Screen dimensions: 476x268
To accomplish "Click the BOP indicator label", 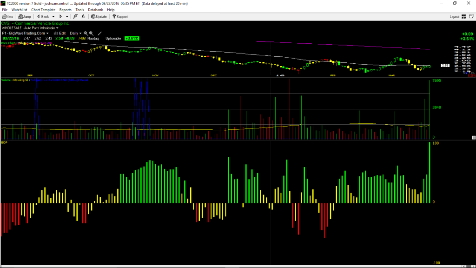I will 4,142.
